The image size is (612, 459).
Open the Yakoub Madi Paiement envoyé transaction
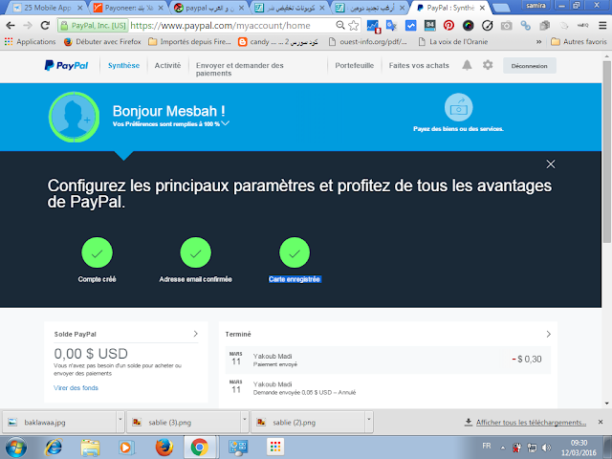pyautogui.click(x=388, y=360)
